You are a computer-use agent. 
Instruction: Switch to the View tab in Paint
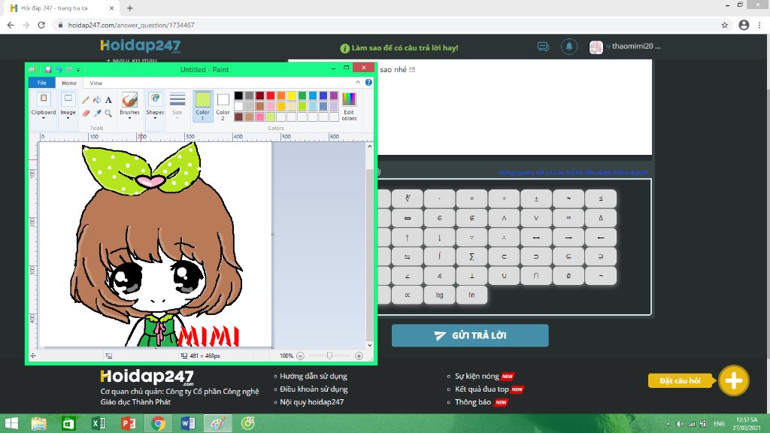(95, 83)
